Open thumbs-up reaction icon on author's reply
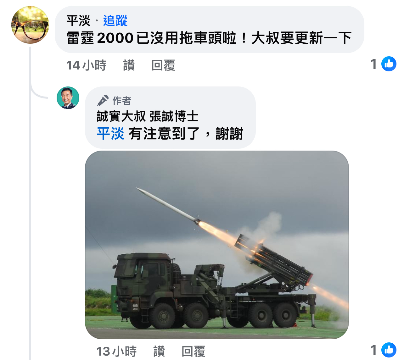The height and width of the screenshot is (360, 404). pyautogui.click(x=389, y=350)
